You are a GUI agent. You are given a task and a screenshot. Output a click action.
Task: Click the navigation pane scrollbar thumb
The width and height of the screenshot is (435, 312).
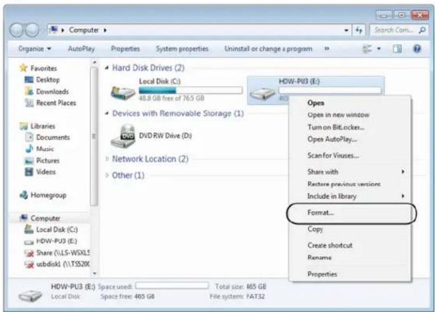tap(94, 136)
